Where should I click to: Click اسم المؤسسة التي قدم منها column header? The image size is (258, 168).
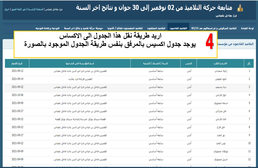(x=80, y=63)
